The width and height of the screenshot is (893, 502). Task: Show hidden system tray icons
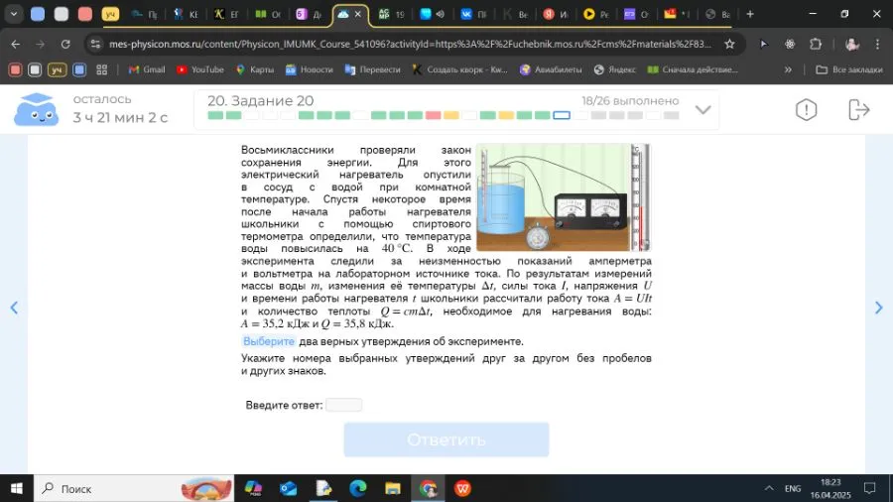coord(769,488)
